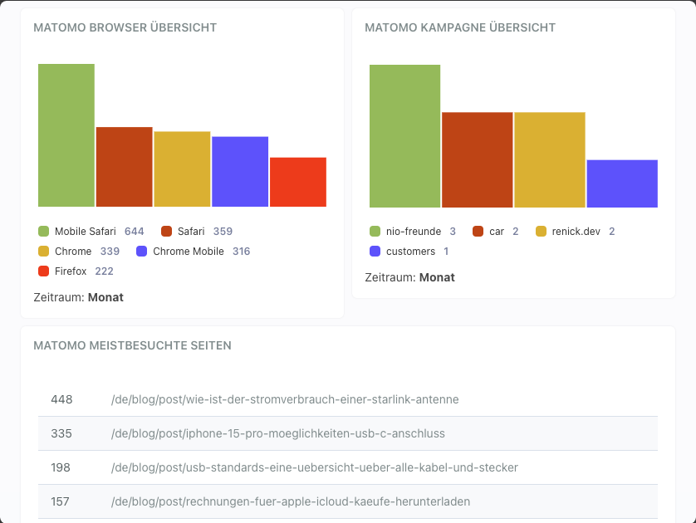Open the apple-icloud rechnungen blog post path
This screenshot has width=696, height=523.
pos(291,501)
